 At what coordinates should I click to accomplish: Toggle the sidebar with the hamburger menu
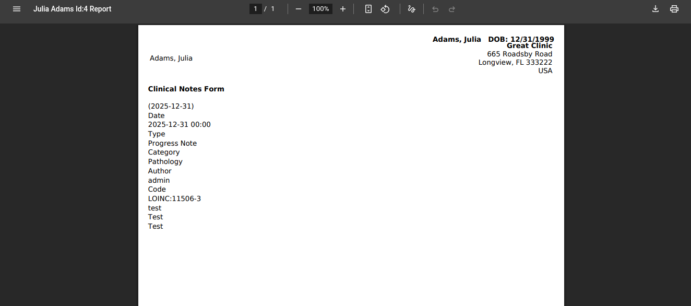pyautogui.click(x=17, y=9)
